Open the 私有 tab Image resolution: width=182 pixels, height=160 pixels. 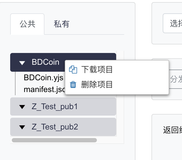(62, 24)
